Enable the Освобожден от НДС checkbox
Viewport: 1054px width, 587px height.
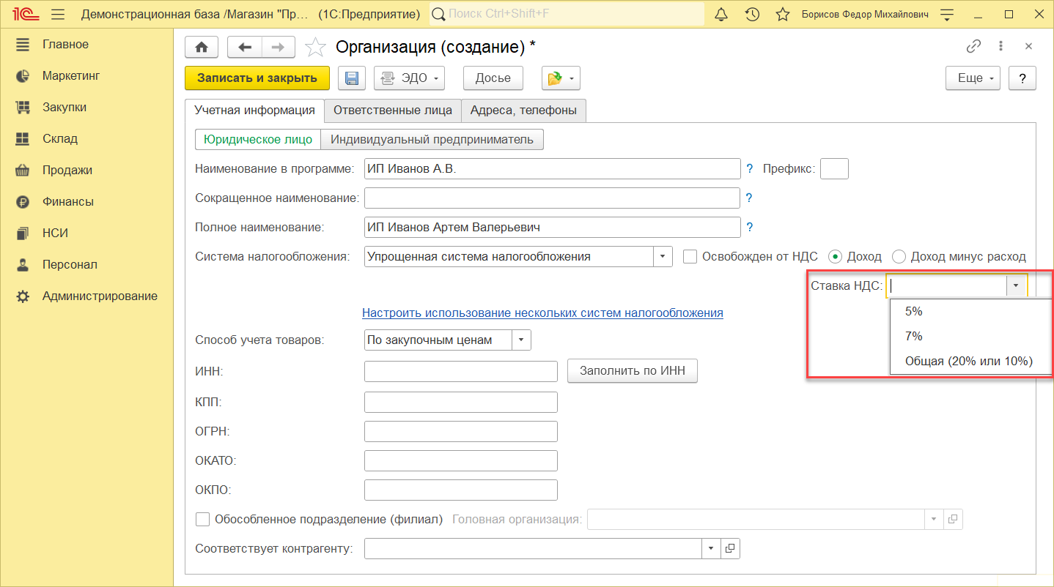click(690, 257)
